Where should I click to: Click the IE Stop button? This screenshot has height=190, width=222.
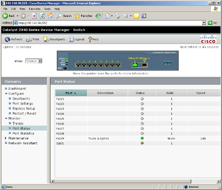point(34,16)
